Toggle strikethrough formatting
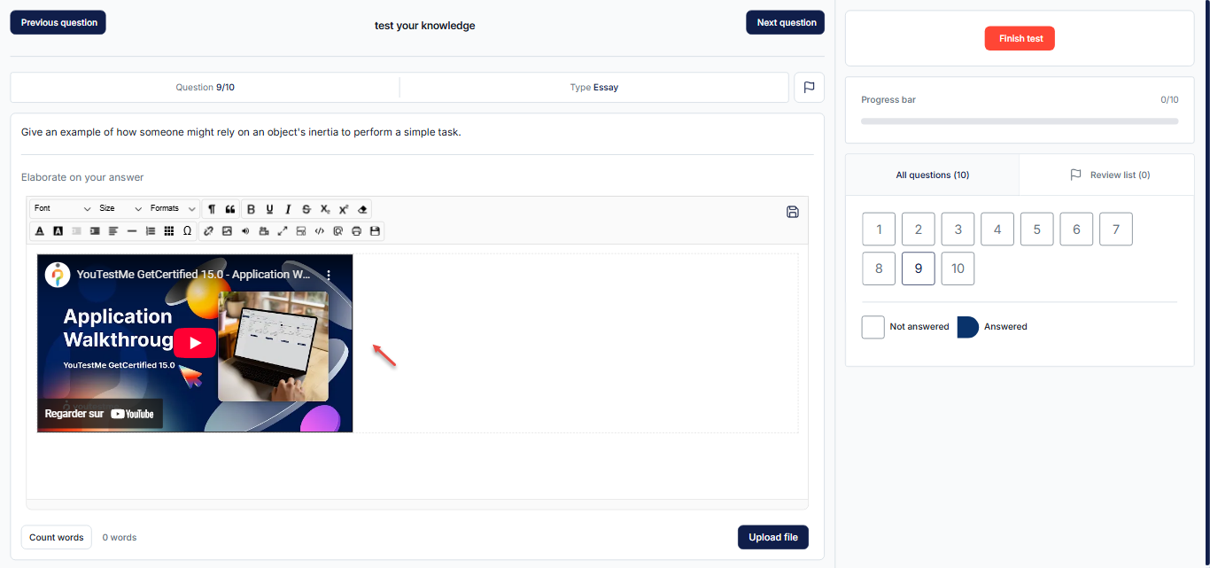This screenshot has height=568, width=1210. [306, 209]
